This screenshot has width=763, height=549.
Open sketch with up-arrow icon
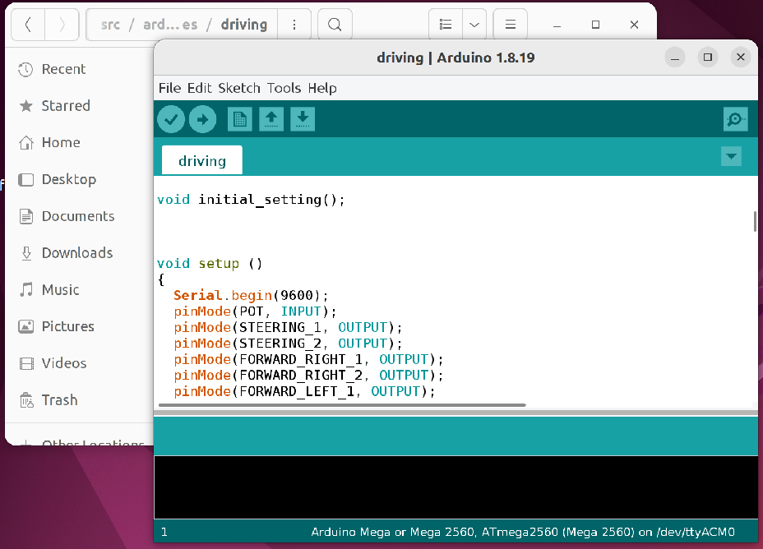[x=271, y=119]
